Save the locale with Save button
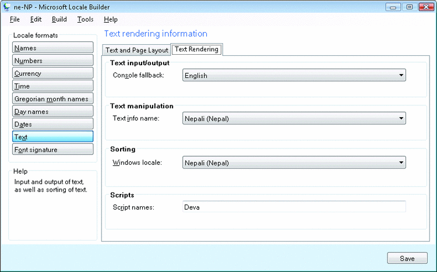The height and width of the screenshot is (272, 437). tap(407, 259)
